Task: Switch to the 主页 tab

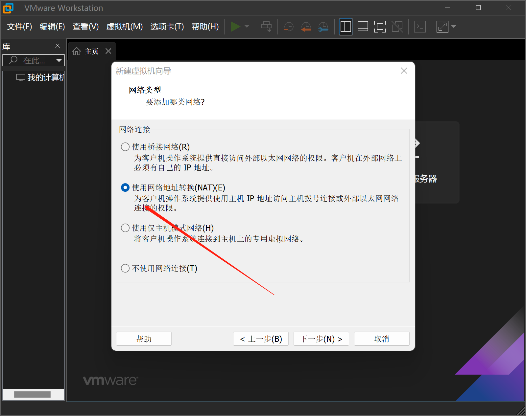Action: [92, 51]
